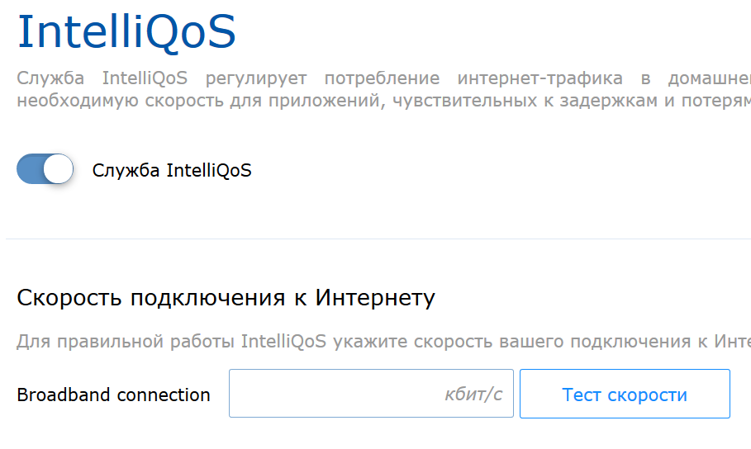
Task: Click the horizontal divider line below the switch
Action: [x=378, y=239]
